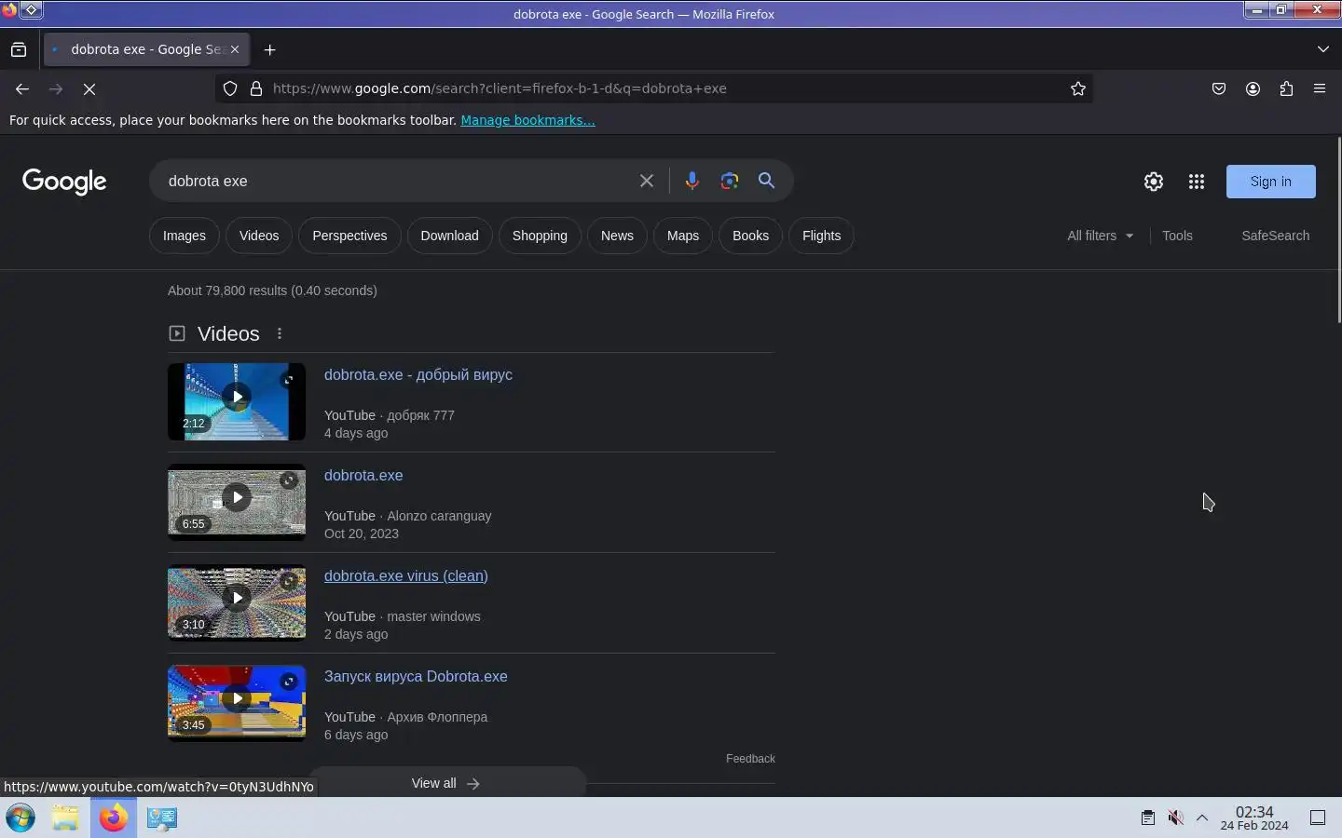Expand the All filters dropdown

pos(1101,236)
